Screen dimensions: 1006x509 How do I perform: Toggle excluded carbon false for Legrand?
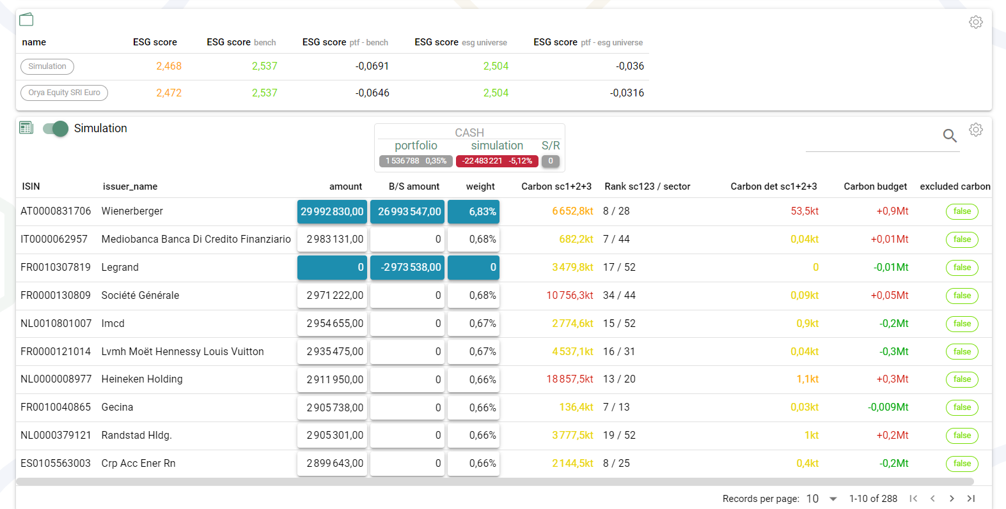point(962,268)
